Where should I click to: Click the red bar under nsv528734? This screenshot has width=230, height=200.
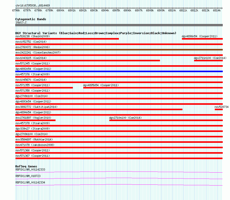coord(219,109)
